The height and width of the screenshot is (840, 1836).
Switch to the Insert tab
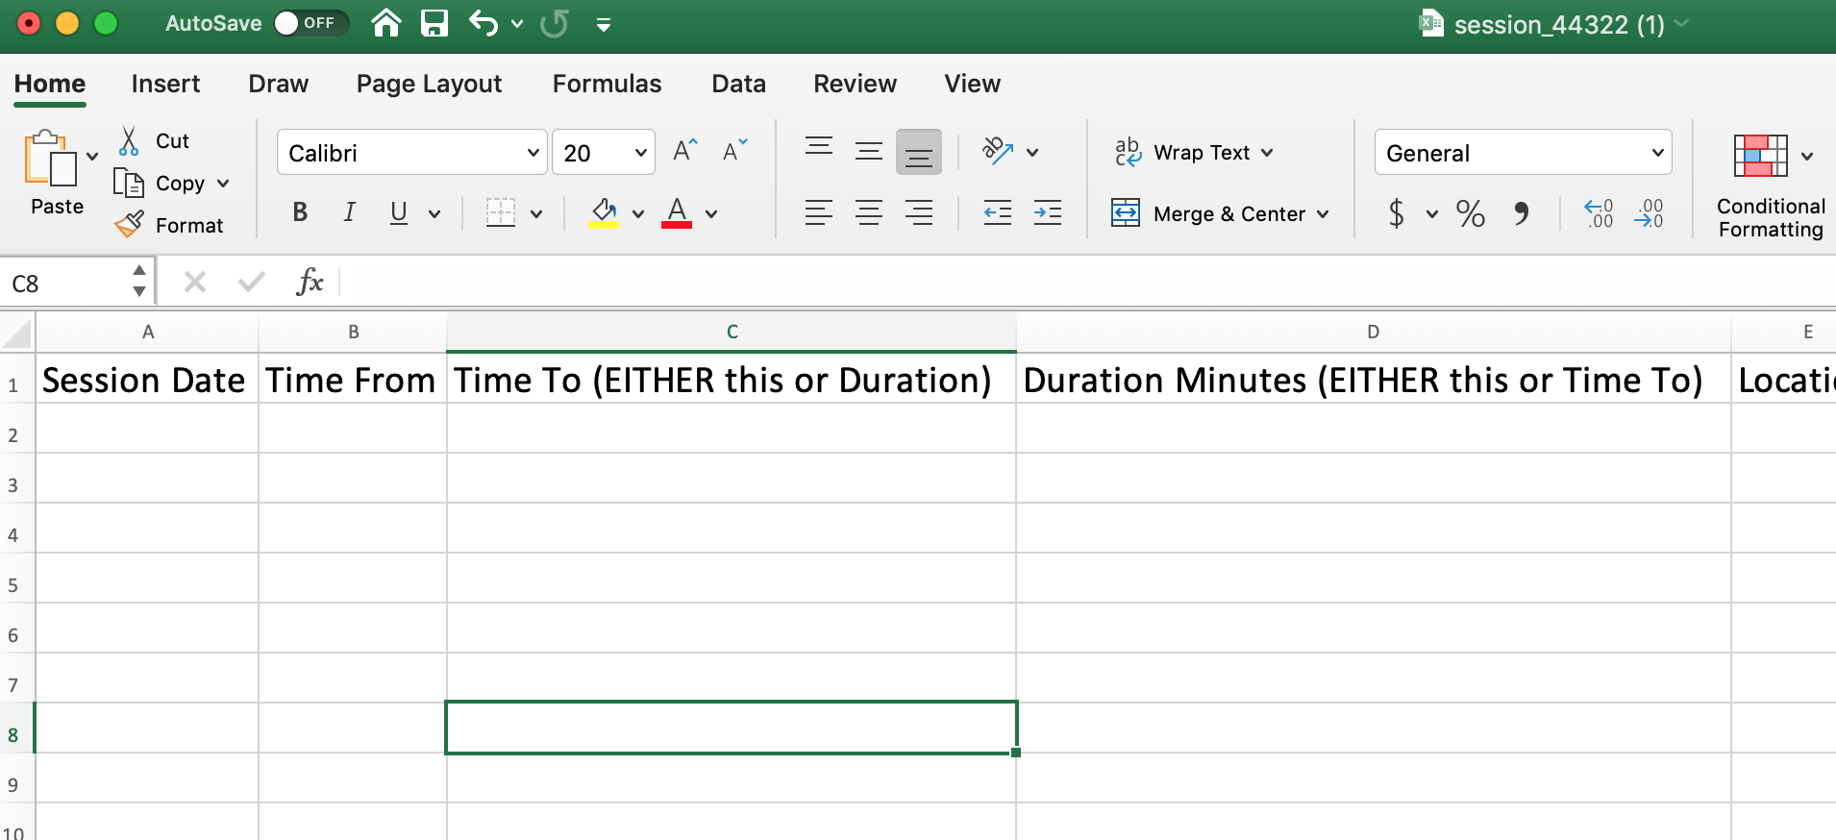(165, 84)
